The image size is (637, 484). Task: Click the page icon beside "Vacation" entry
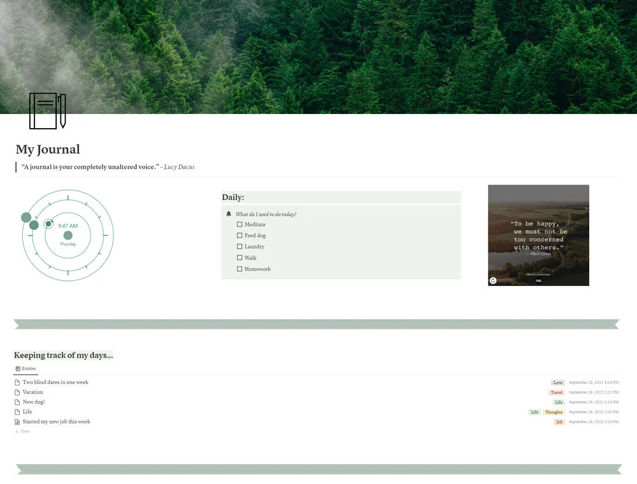tap(17, 392)
